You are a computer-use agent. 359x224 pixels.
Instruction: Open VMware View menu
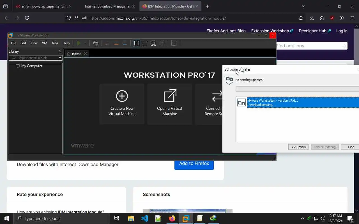pyautogui.click(x=34, y=43)
